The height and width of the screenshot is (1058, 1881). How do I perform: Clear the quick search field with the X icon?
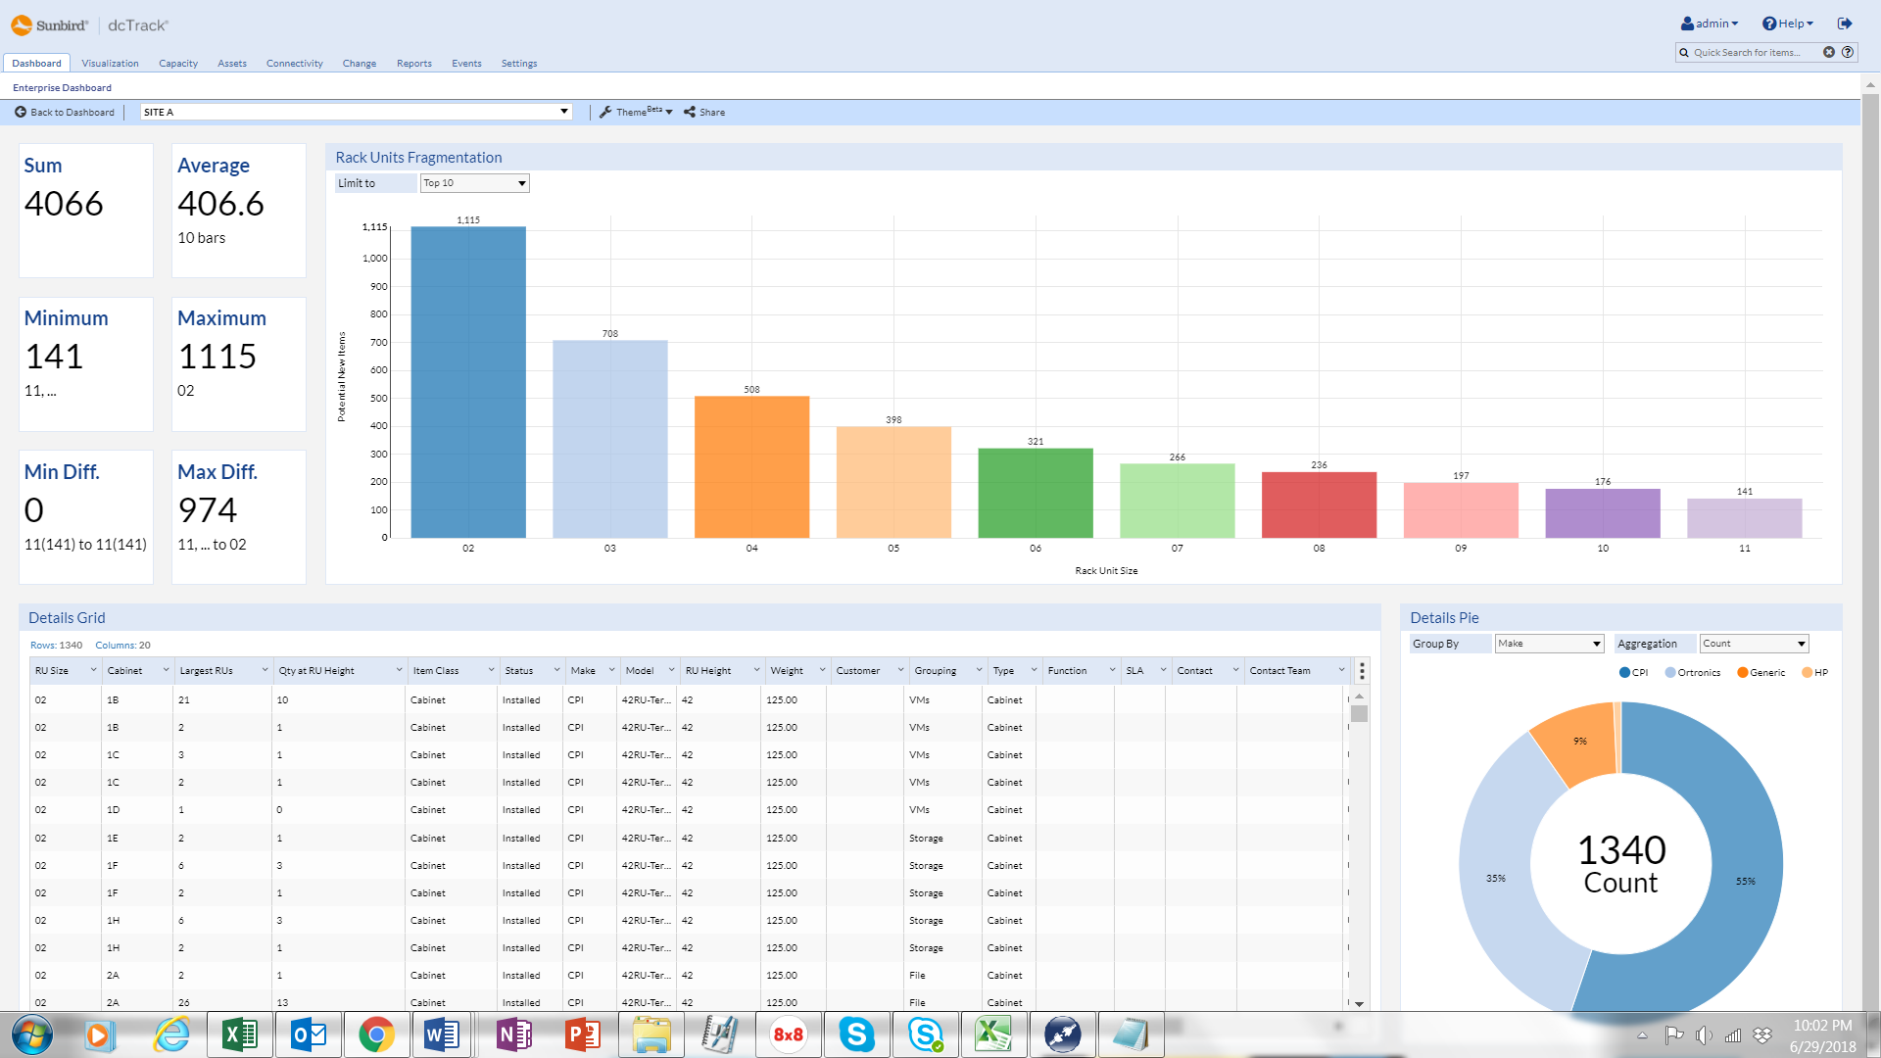[x=1829, y=53]
